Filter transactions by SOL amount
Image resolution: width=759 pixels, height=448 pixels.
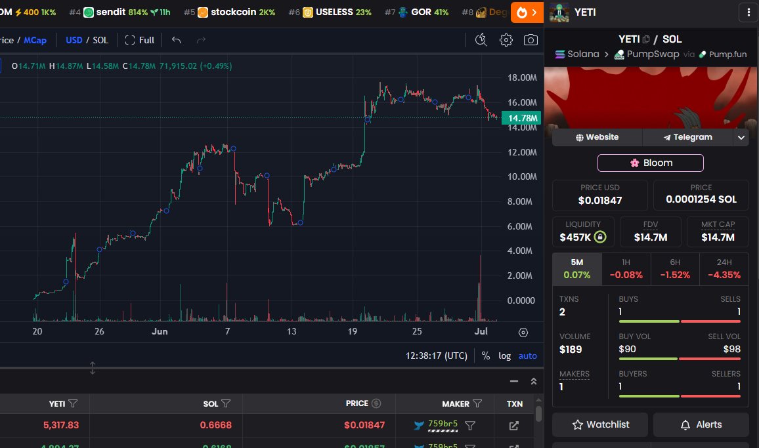226,403
